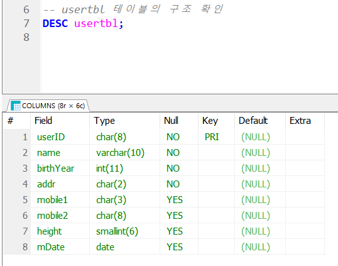Click the date type cell
This screenshot has height=266, width=338.
124,247
